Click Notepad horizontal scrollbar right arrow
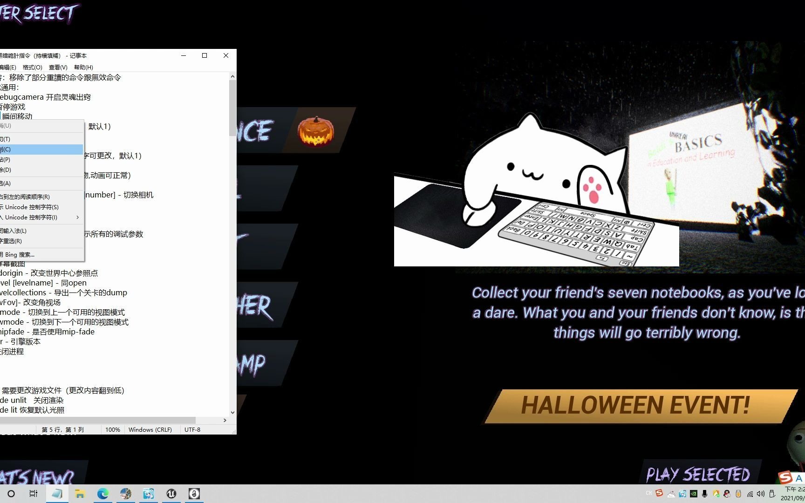805x503 pixels. pyautogui.click(x=225, y=420)
